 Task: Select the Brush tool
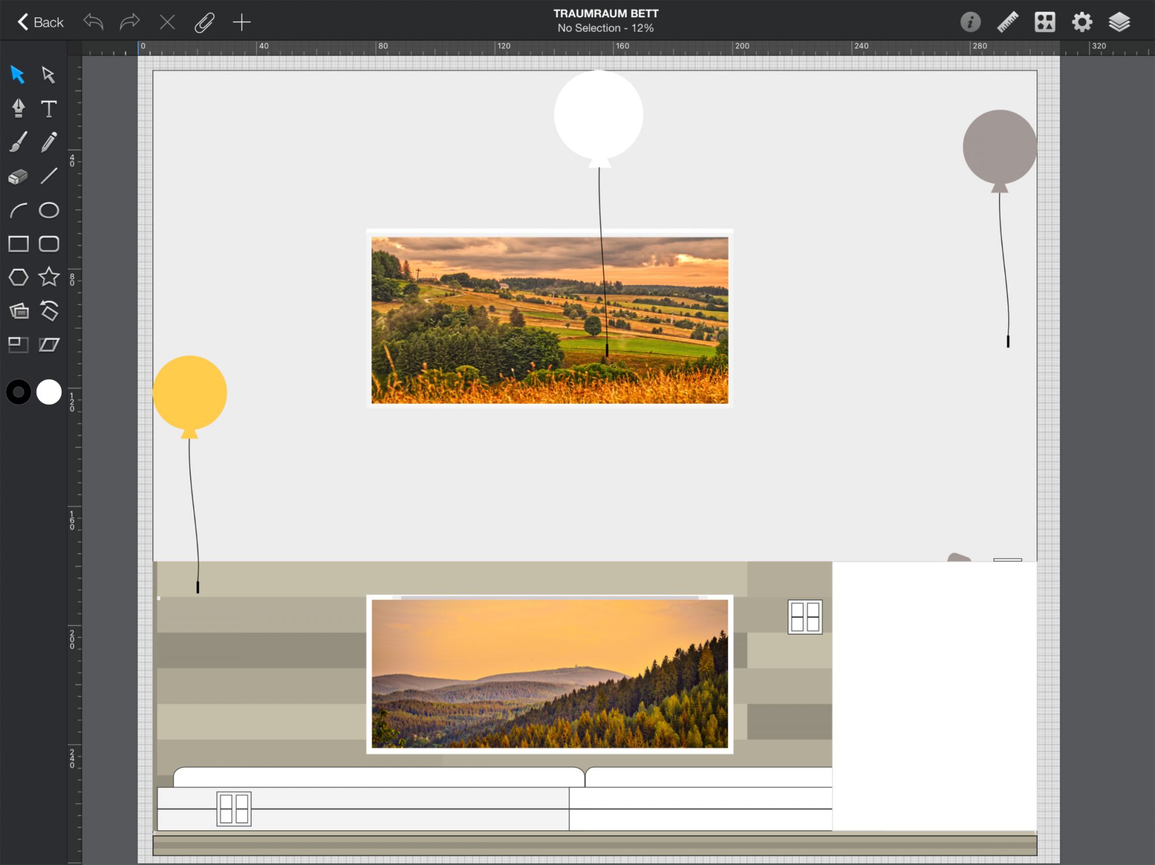click(x=18, y=142)
